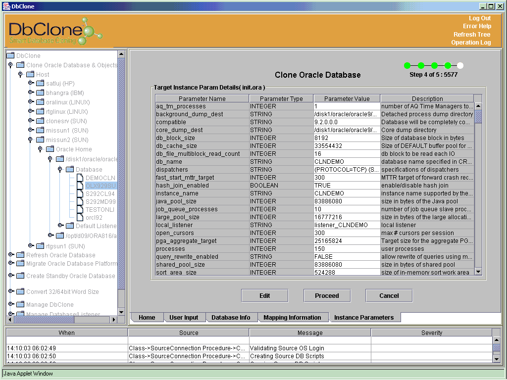This screenshot has width=507, height=380.
Task: Click the bhangra (IBM) folder icon
Action: 40,93
